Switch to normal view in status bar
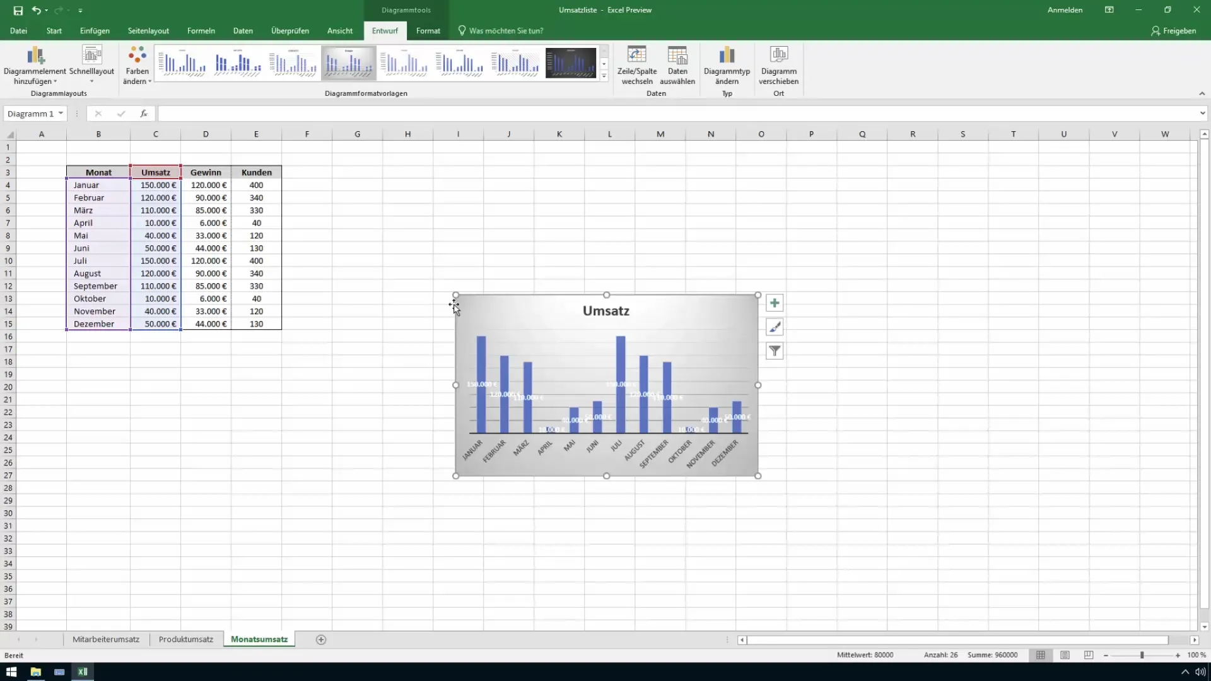The width and height of the screenshot is (1211, 681). tap(1041, 655)
